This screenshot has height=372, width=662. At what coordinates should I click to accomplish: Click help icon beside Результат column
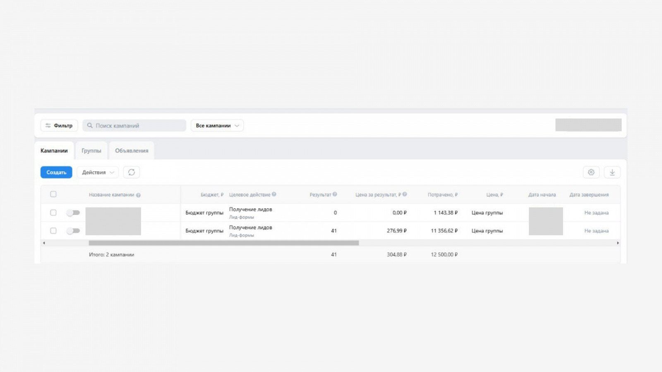click(x=335, y=194)
